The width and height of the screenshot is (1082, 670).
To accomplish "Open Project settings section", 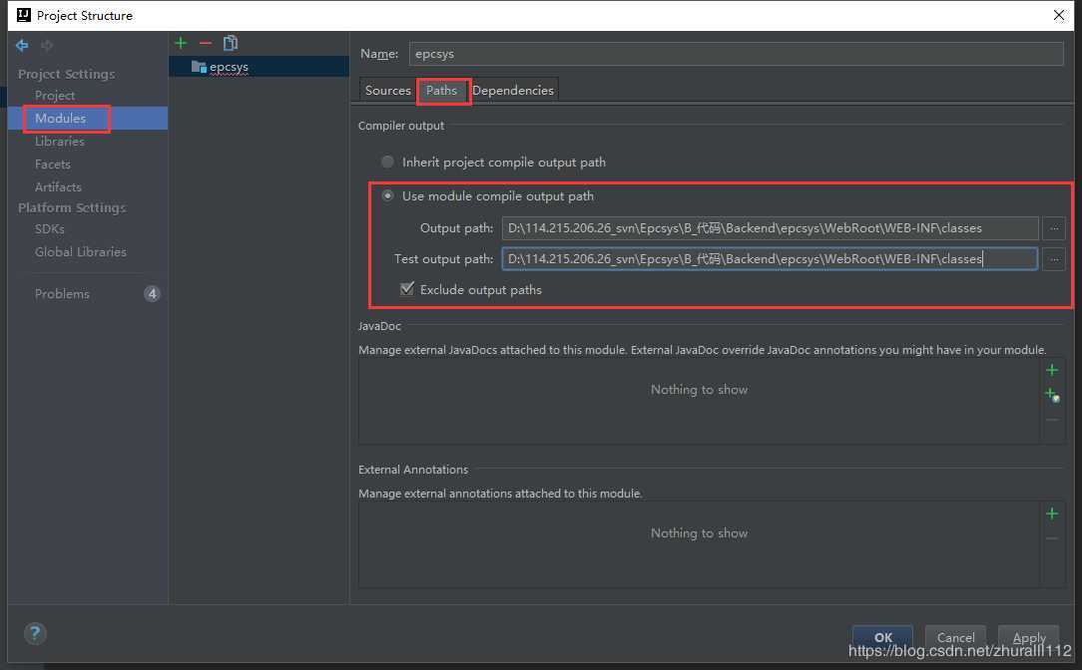I will 55,95.
